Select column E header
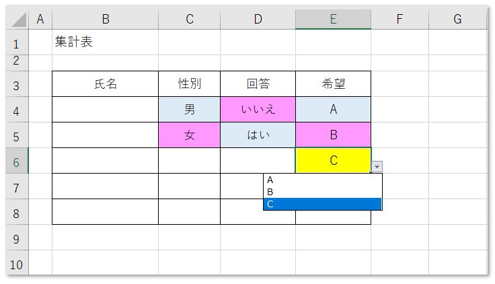495x284 pixels. (x=333, y=20)
